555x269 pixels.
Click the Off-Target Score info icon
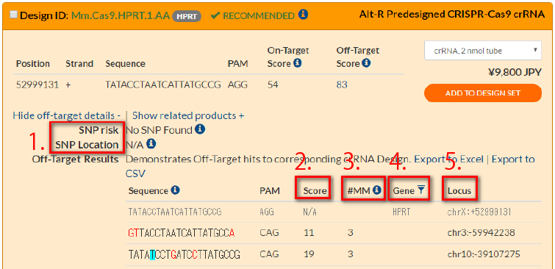pyautogui.click(x=367, y=63)
